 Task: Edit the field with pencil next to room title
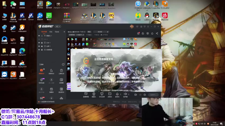pos(101,32)
